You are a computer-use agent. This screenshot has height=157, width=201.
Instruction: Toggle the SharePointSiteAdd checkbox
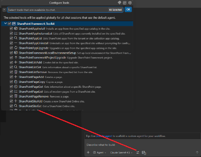pyautogui.click(x=11, y=101)
